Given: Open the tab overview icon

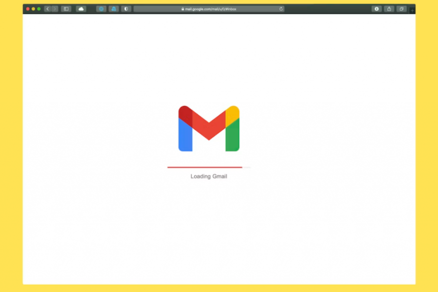Looking at the screenshot, I should coord(401,9).
